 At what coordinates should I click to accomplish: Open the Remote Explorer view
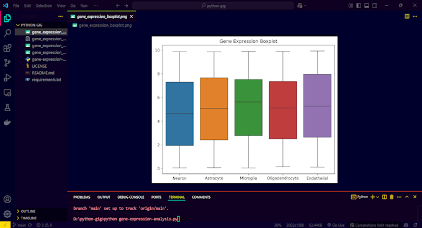click(x=7, y=93)
